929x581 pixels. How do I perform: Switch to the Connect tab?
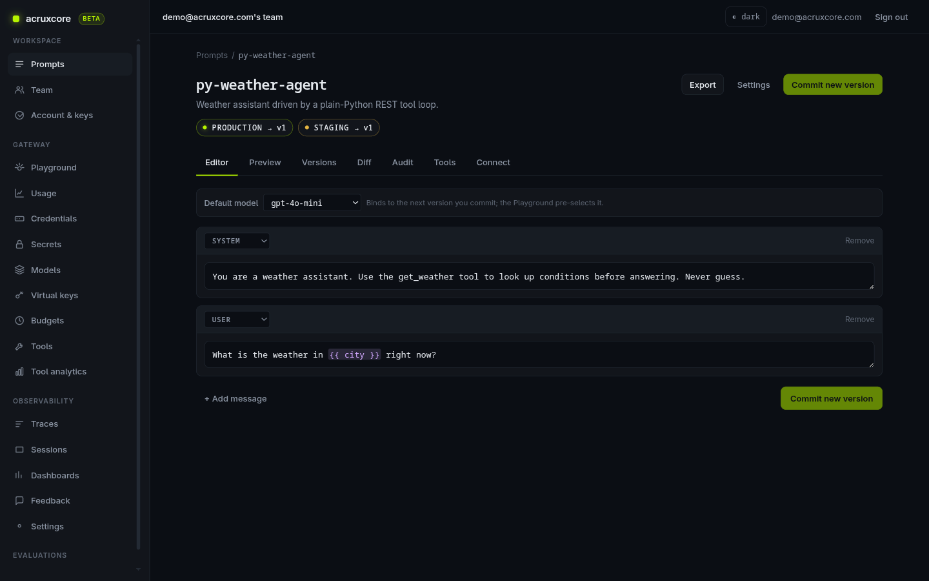(494, 163)
